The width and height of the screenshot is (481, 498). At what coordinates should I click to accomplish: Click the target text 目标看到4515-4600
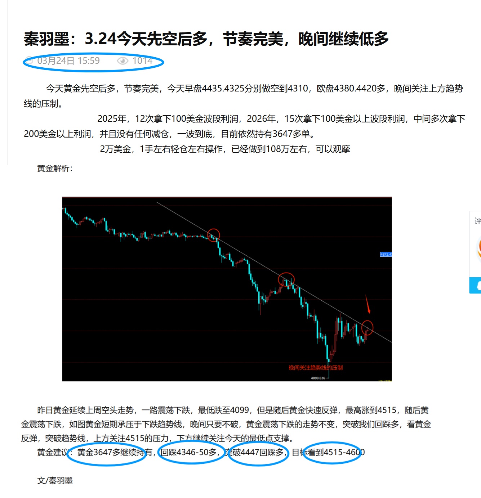[328, 452]
